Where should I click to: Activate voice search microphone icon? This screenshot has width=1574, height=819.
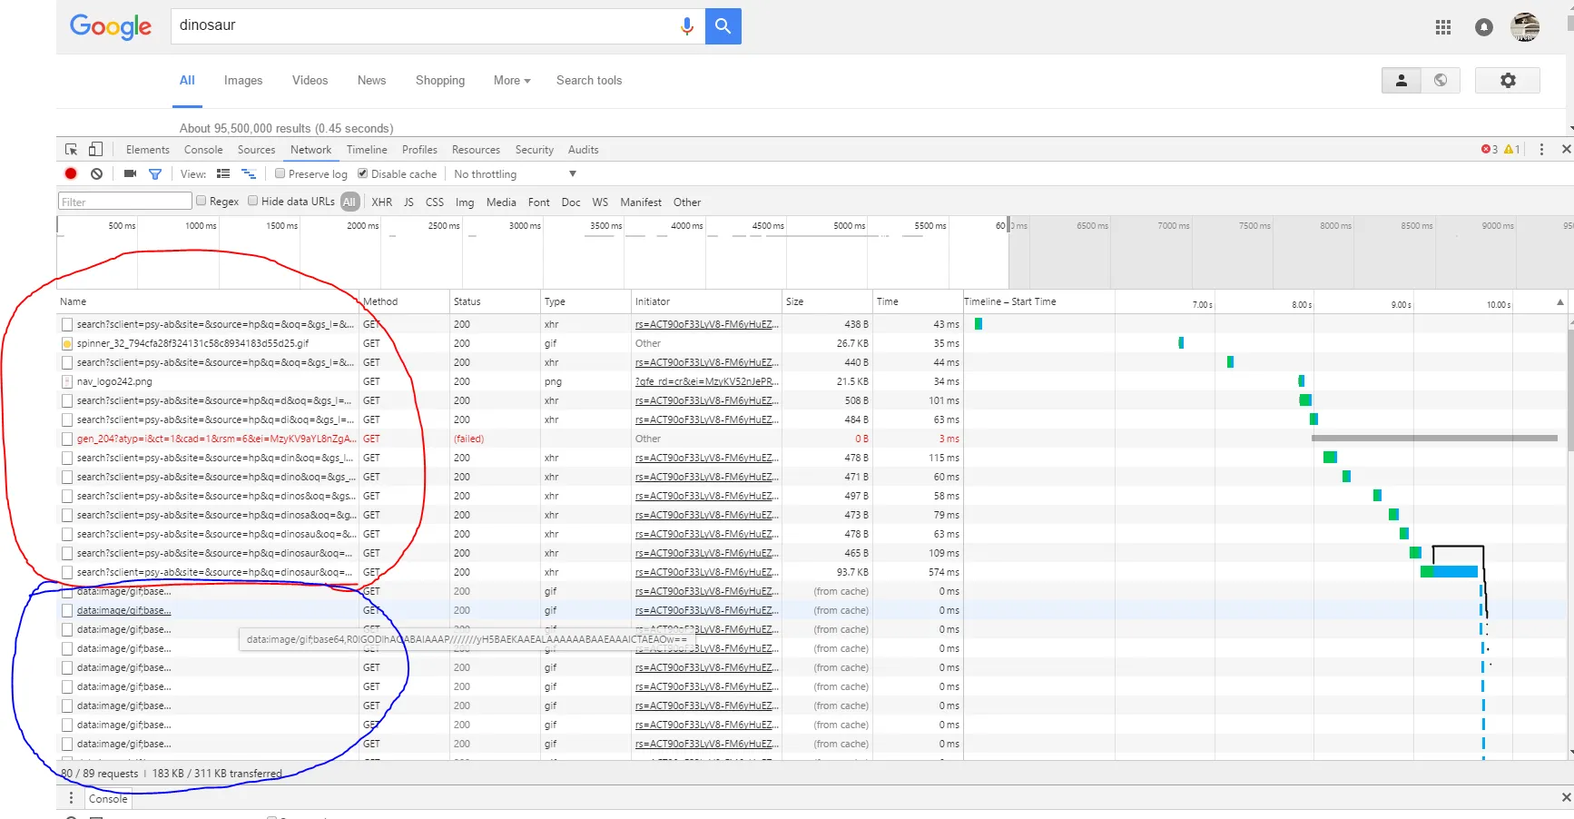pos(687,26)
